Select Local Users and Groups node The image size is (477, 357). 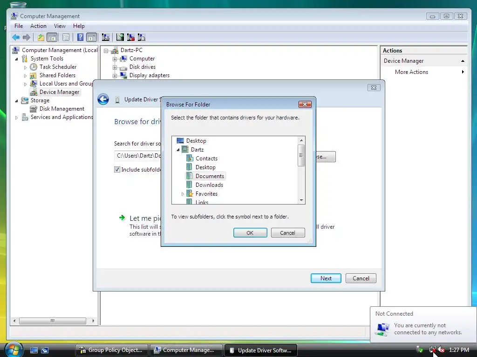66,84
